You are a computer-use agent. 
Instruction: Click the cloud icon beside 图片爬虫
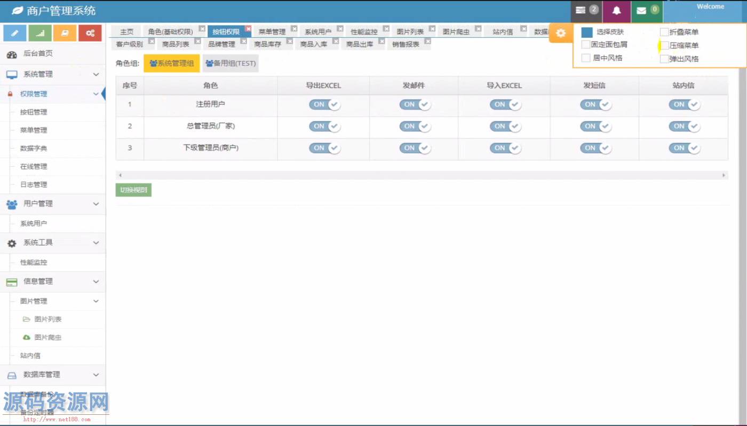tap(26, 338)
